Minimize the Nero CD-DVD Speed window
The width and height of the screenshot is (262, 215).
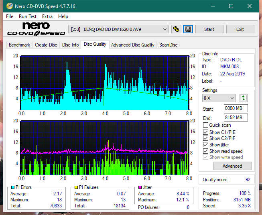point(213,6)
